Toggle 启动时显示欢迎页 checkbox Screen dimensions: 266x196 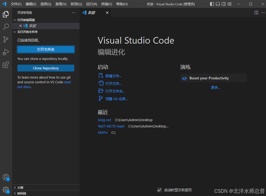tap(159, 190)
